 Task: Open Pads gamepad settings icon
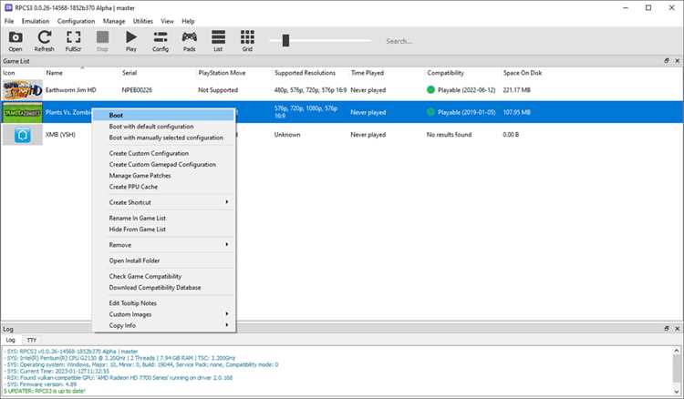tap(190, 41)
